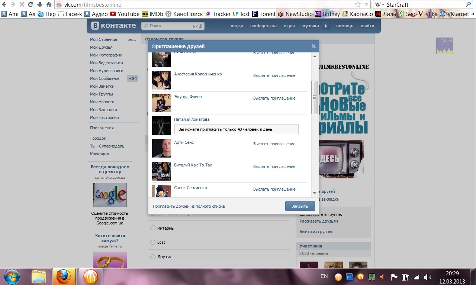Viewport: 476px width, 285px height.
Task: Click the EN language indicator
Action: tap(324, 276)
